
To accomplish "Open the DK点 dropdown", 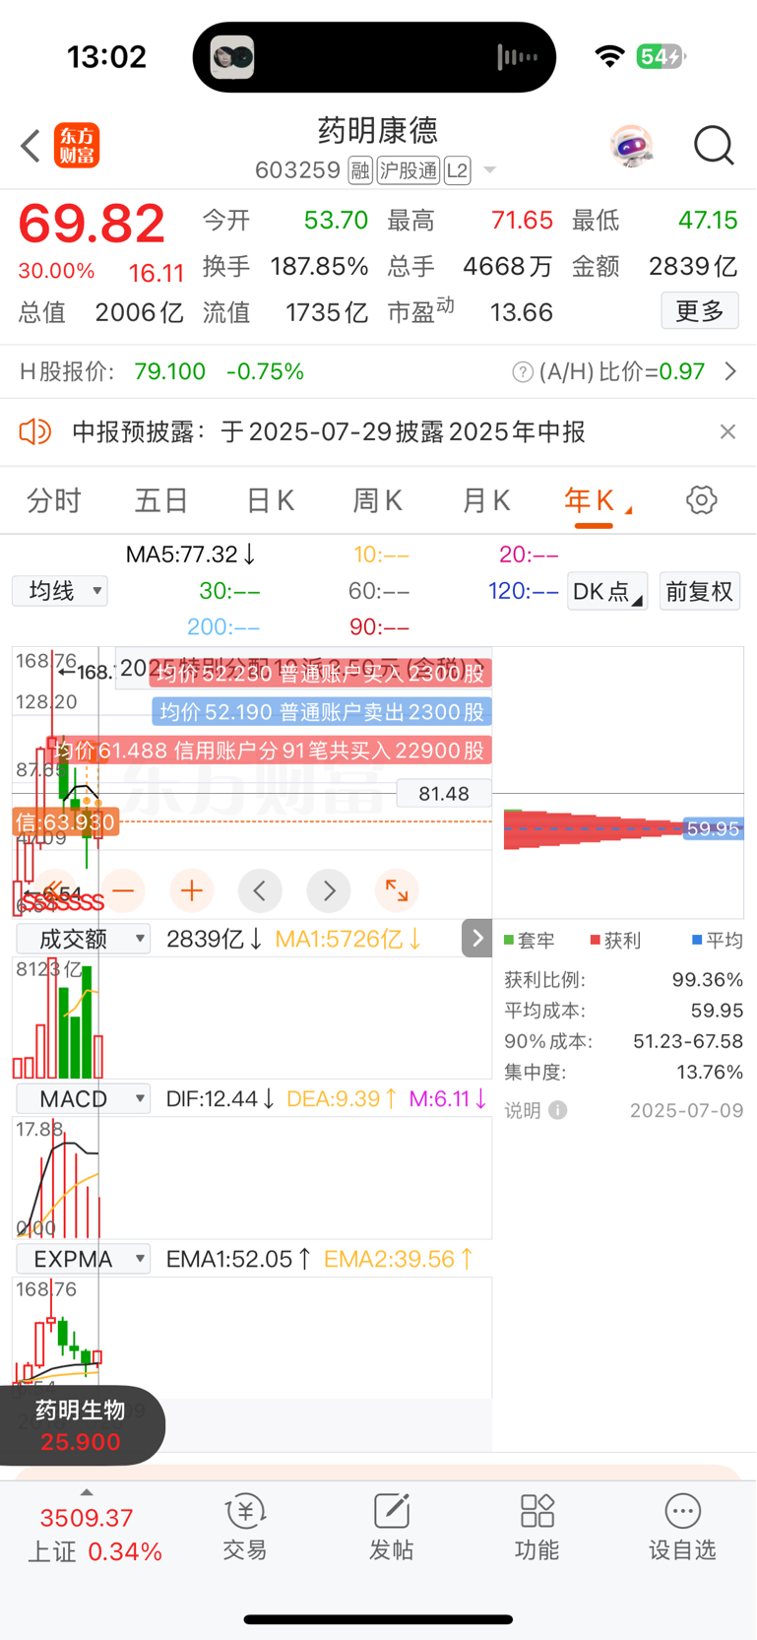I will pos(607,591).
